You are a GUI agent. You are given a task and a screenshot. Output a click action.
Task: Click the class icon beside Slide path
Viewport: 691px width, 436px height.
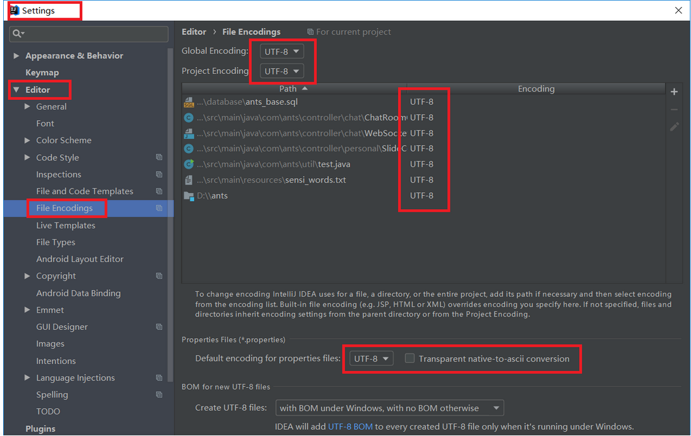point(189,148)
